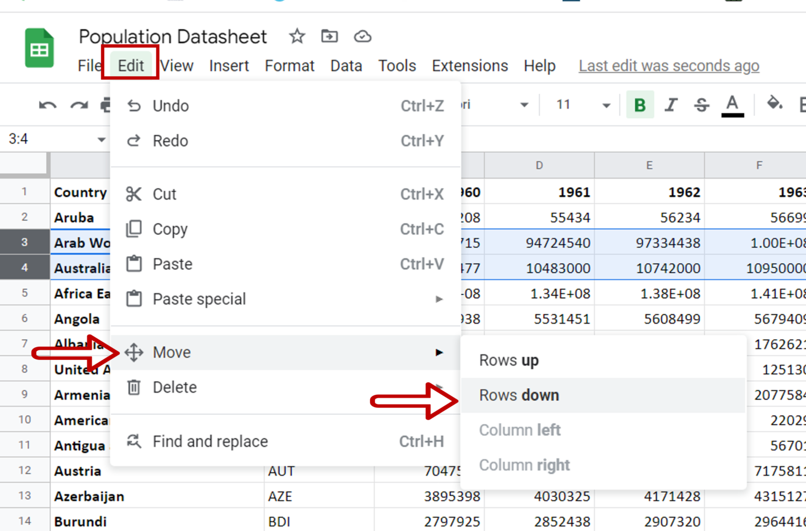
Task: Open the Data menu
Action: click(346, 66)
